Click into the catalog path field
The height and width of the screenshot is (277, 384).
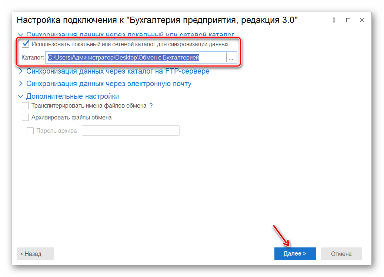(x=136, y=58)
